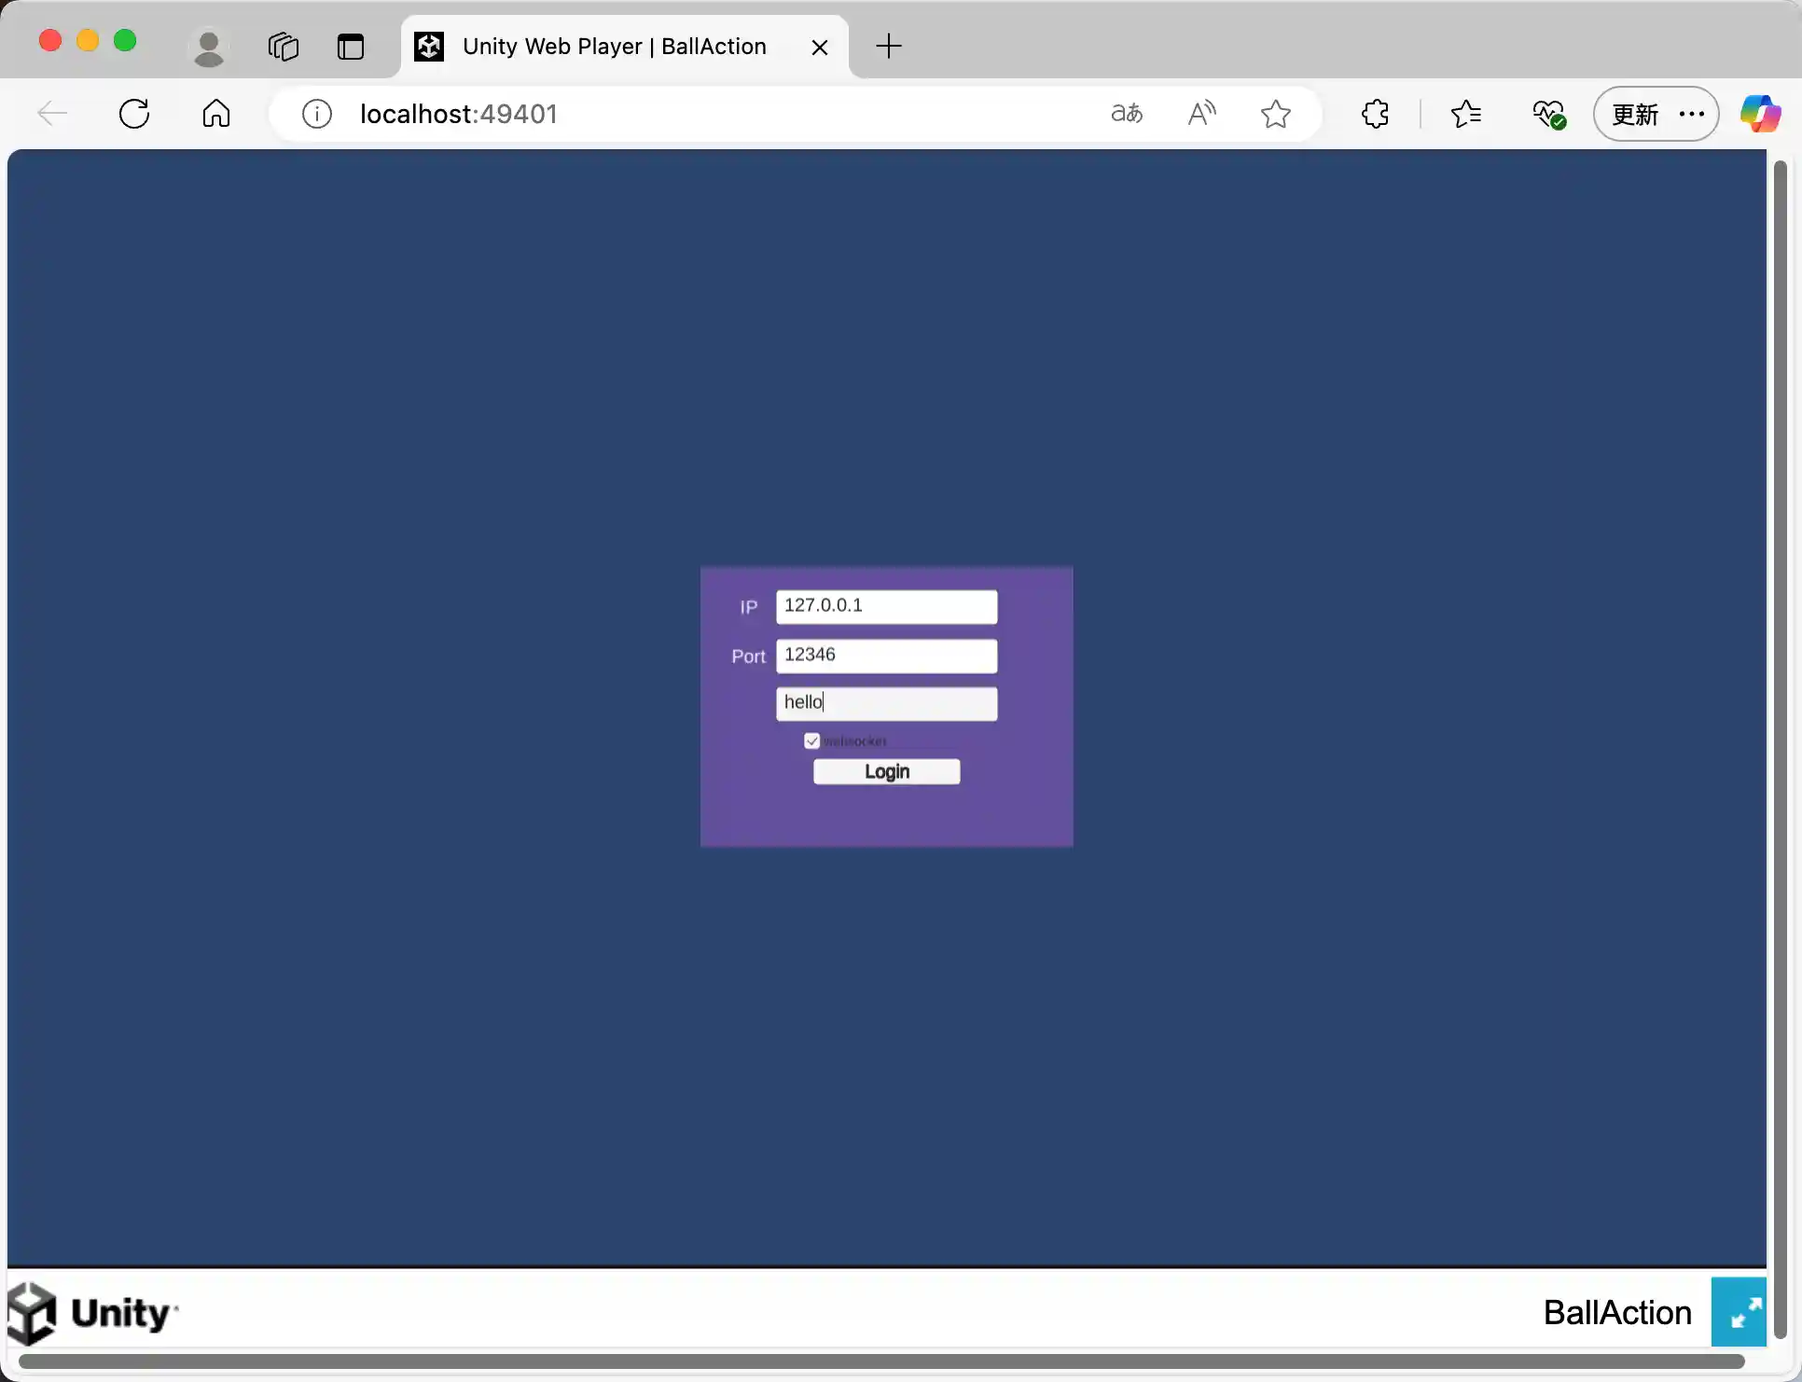Click the message input containing hello

885,702
